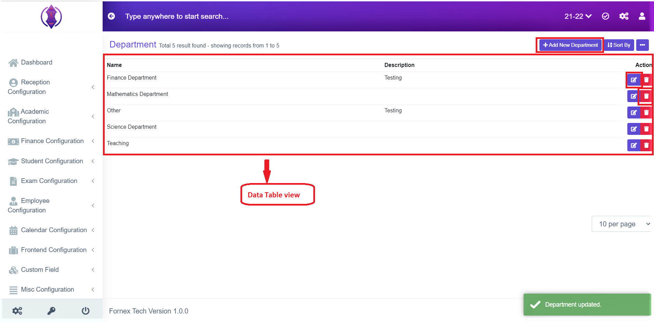Screen dimensions: 654x322
Task: Expand Reception Configuration chevron
Action: (x=93, y=87)
